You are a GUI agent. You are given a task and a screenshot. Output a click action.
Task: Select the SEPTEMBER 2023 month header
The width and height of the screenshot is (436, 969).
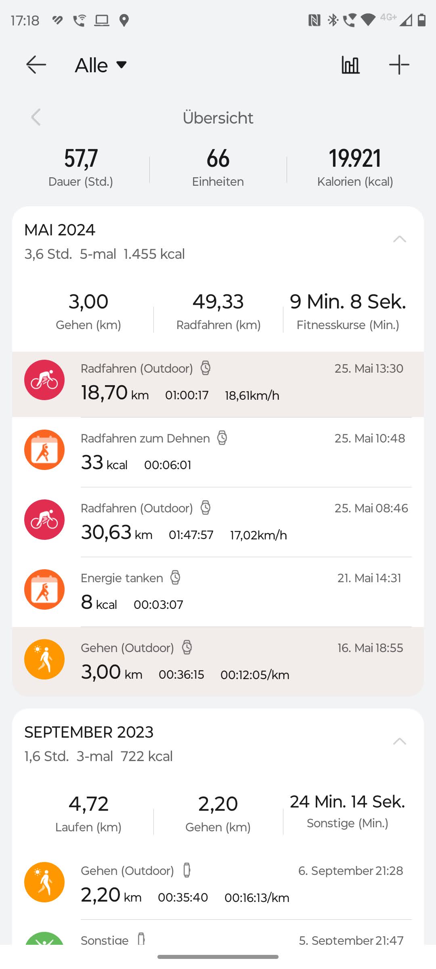(x=89, y=732)
